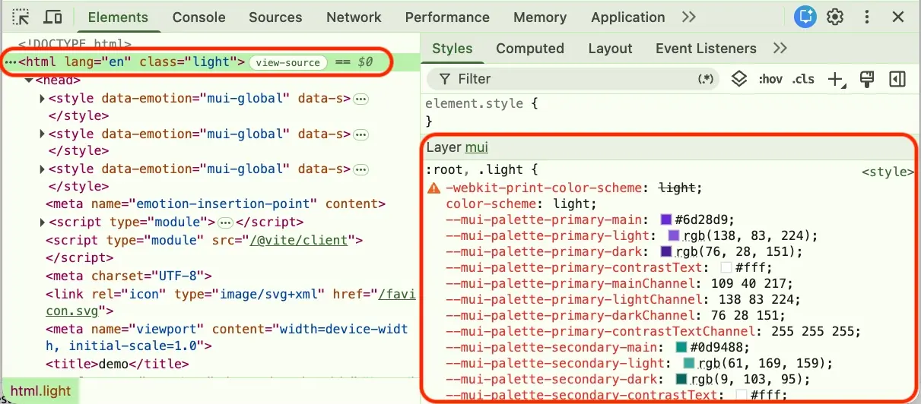Viewport: 921px width, 404px height.
Task: Click the color-scheme: light declaration
Action: pyautogui.click(x=521, y=204)
